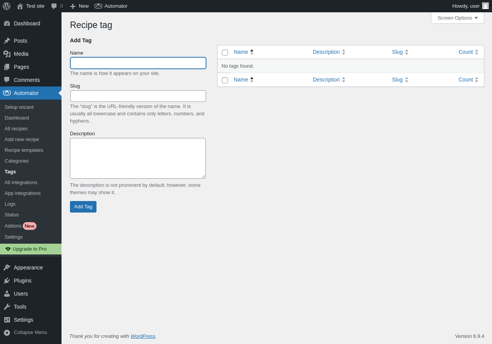This screenshot has width=492, height=344.
Task: Click the Automator robot icon in admin bar
Action: click(x=98, y=6)
